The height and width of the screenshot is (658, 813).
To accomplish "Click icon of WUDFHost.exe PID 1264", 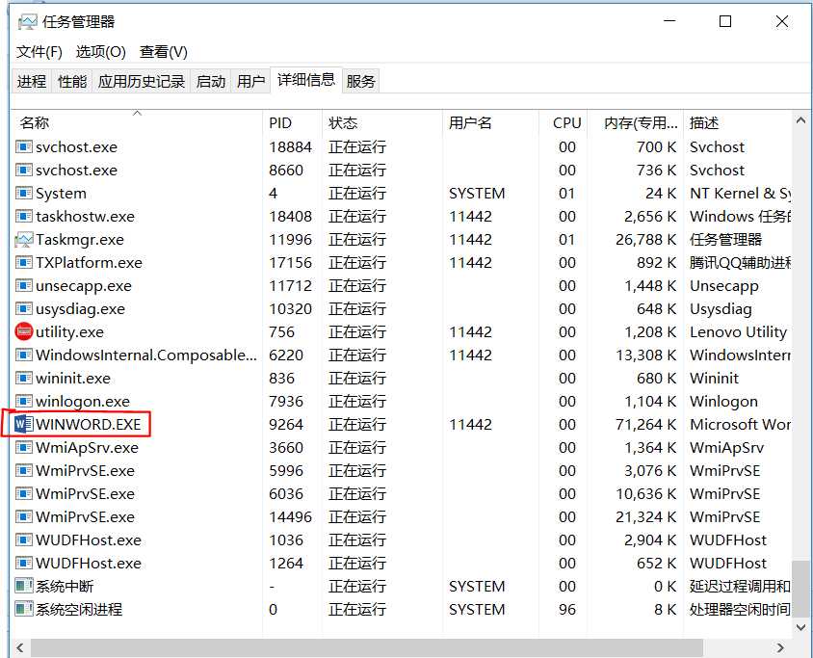I will coord(24,564).
